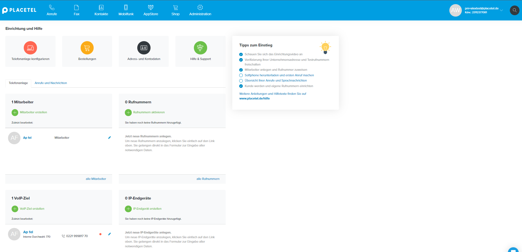Open the Mobilfunk menu label
The height and width of the screenshot is (252, 522).
tap(126, 14)
